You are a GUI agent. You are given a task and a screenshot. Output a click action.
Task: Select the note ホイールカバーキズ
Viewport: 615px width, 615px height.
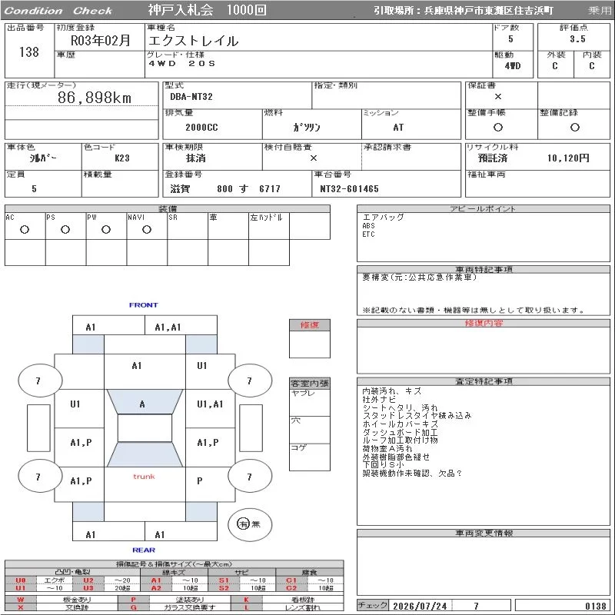tap(400, 424)
